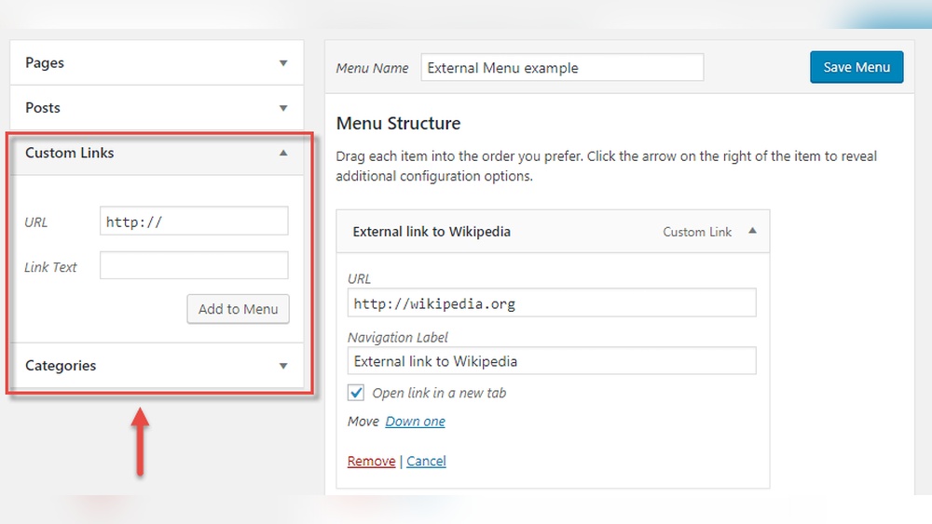Click the Down one link
Image resolution: width=932 pixels, height=524 pixels.
point(415,422)
